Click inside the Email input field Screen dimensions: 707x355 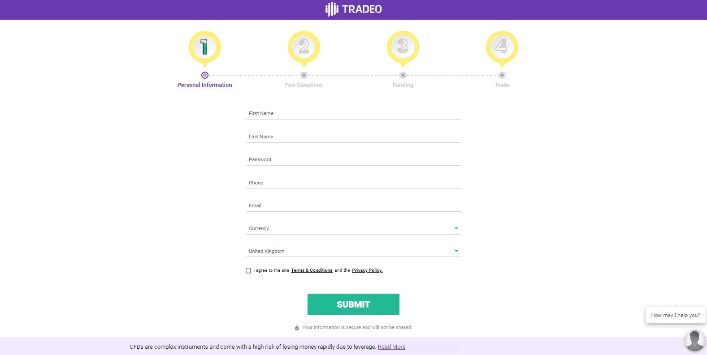point(353,205)
